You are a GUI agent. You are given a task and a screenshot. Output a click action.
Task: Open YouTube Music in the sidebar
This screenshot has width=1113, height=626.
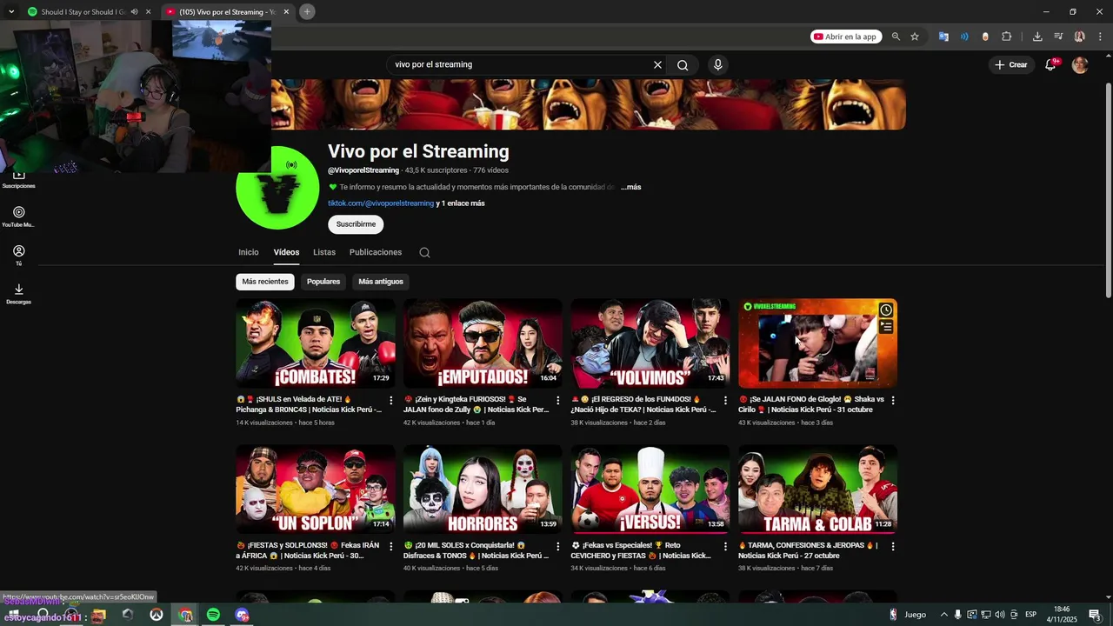click(18, 216)
